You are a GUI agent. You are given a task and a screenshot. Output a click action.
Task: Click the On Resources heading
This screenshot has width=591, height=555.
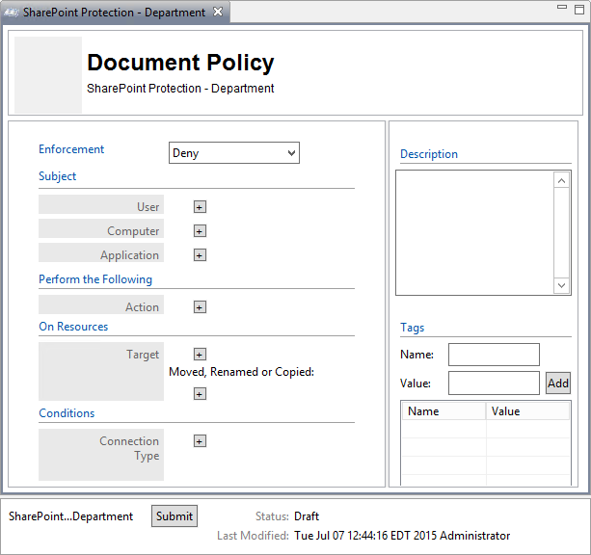73,327
